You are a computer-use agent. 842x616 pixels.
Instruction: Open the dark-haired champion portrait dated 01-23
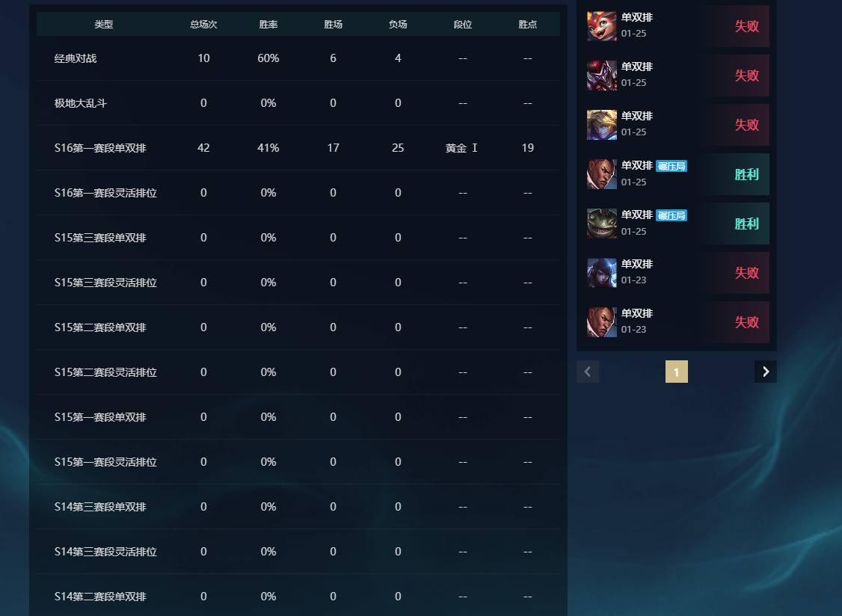pyautogui.click(x=601, y=273)
